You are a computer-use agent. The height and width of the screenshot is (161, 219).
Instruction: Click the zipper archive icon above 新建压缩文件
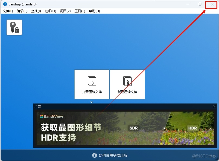coord(127,81)
